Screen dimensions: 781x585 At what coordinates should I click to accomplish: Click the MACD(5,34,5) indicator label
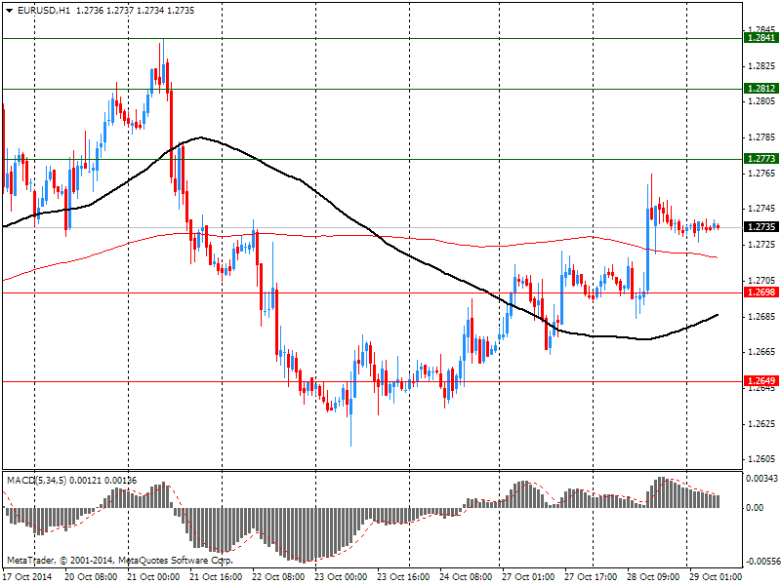[36, 481]
